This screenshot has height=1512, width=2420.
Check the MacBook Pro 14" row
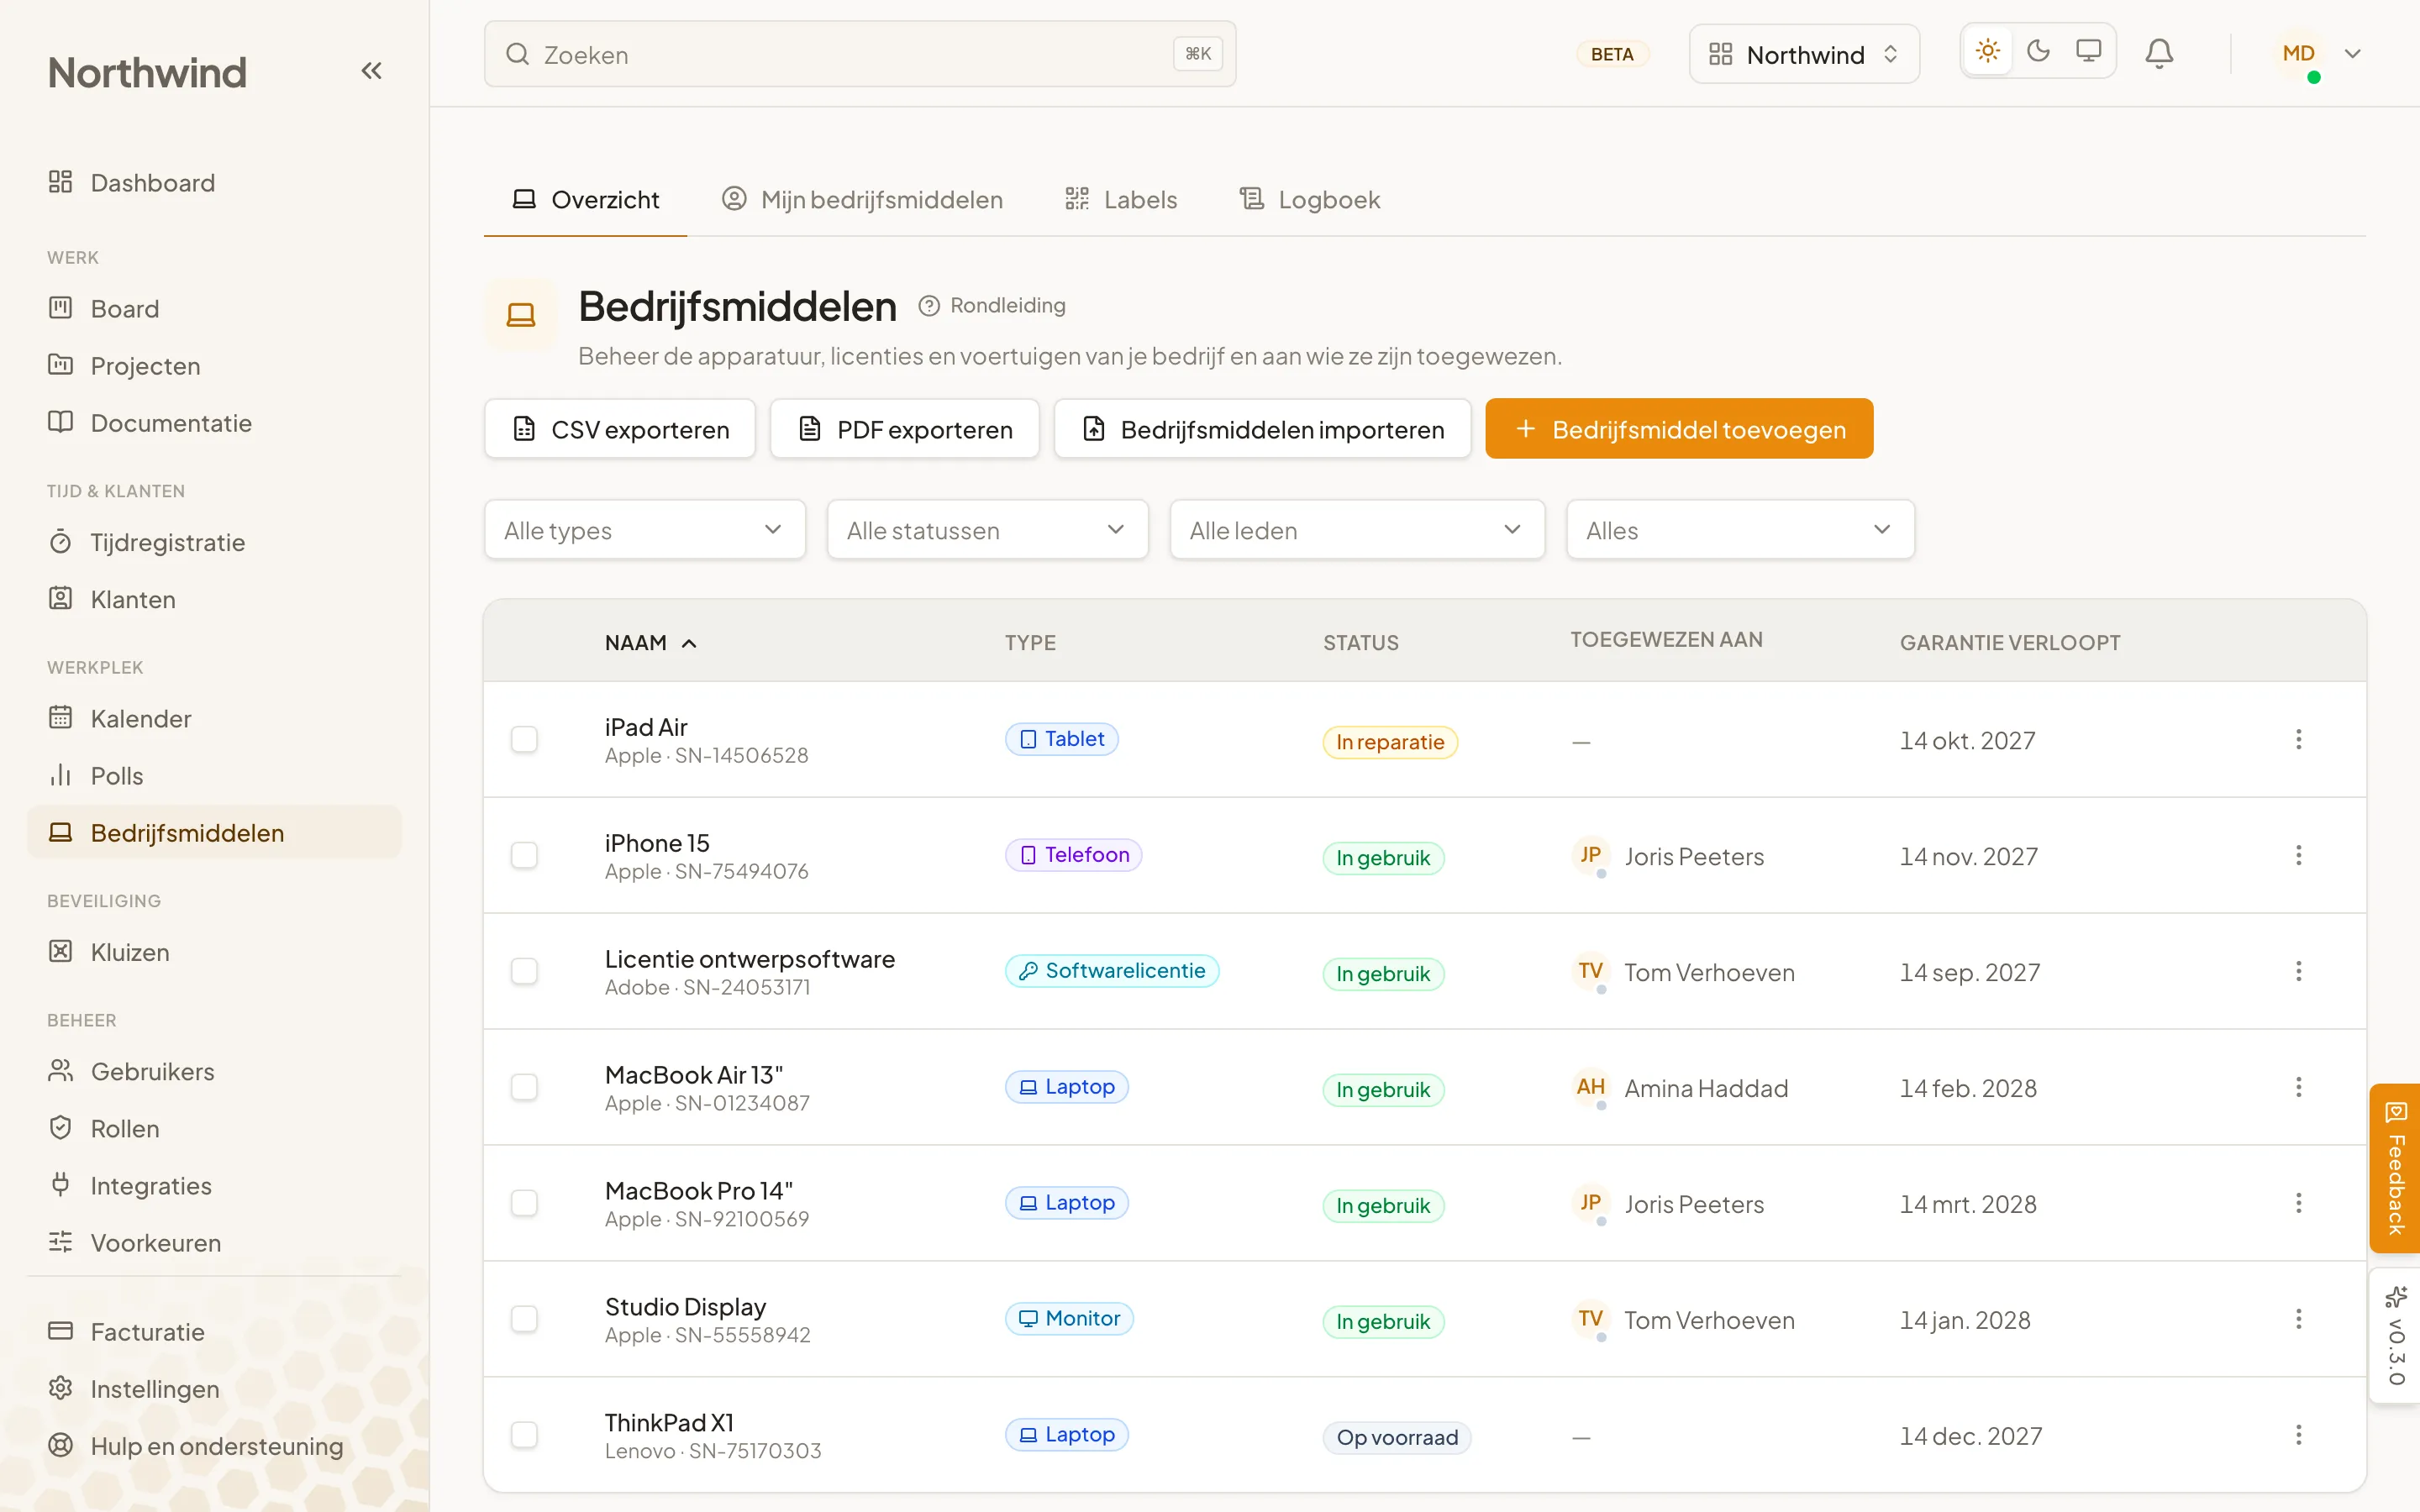click(524, 1203)
